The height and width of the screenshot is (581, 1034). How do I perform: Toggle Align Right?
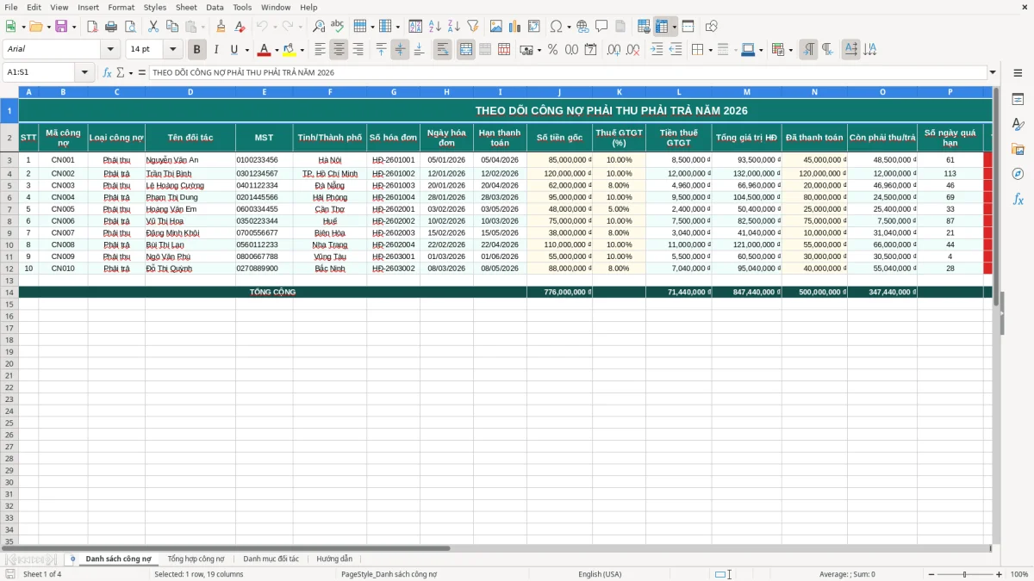coord(358,50)
